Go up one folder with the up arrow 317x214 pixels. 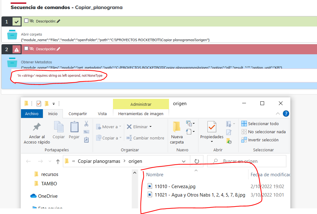(x=58, y=161)
